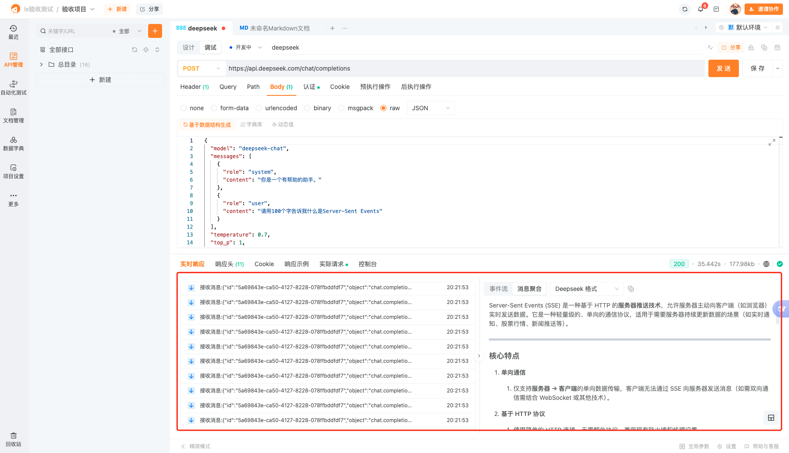Open the 更多 sidebar menu
The height and width of the screenshot is (453, 789).
14,199
